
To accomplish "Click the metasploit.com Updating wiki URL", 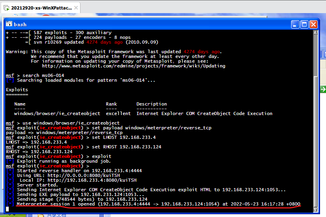I will [x=134, y=66].
